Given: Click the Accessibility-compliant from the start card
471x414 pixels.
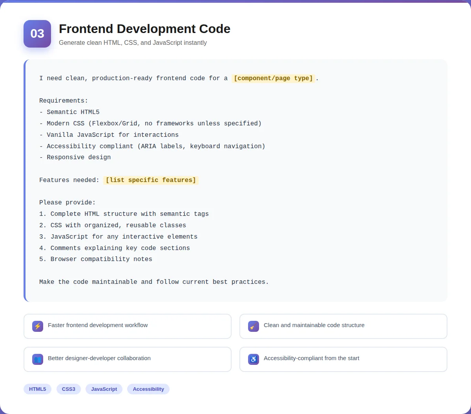Looking at the screenshot, I should click(x=343, y=359).
